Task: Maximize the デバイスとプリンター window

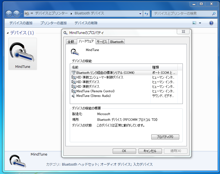Action: (201, 4)
